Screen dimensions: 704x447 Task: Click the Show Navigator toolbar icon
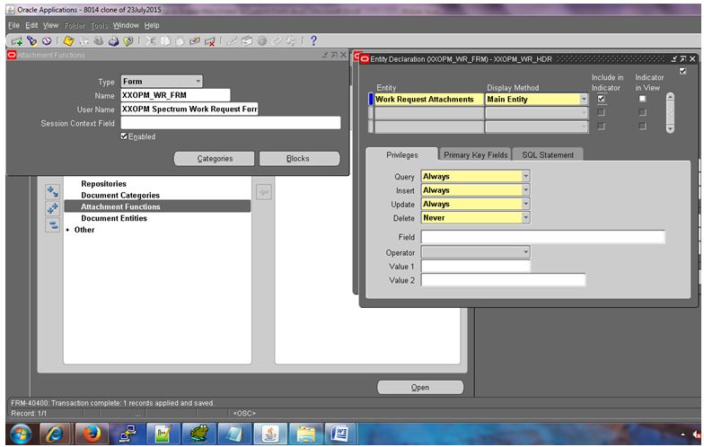tap(47, 41)
